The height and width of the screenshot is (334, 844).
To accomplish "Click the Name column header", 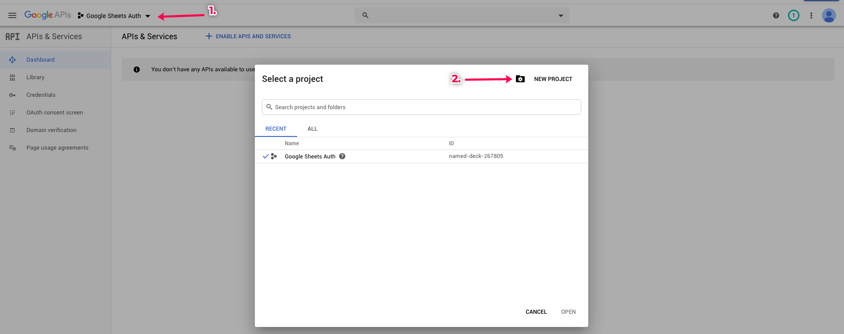I will (x=292, y=143).
